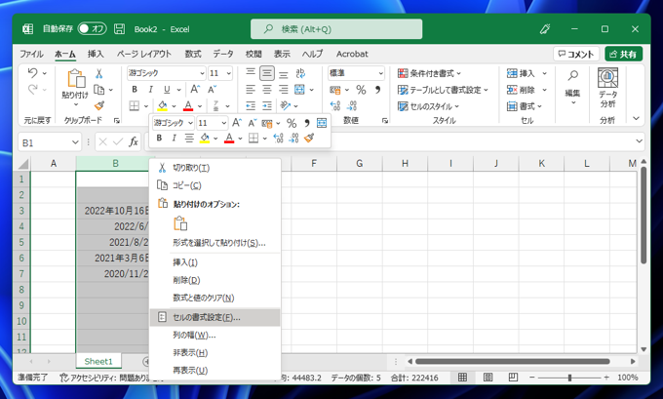This screenshot has height=399, width=663.
Task: Click the insert function fx icon
Action: coord(134,142)
